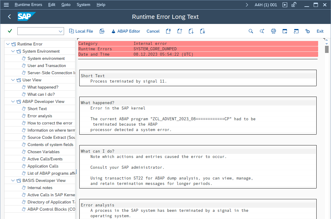The height and width of the screenshot is (219, 331).
Task: Collapse the ABAP Developer View folder
Action: click(13, 101)
